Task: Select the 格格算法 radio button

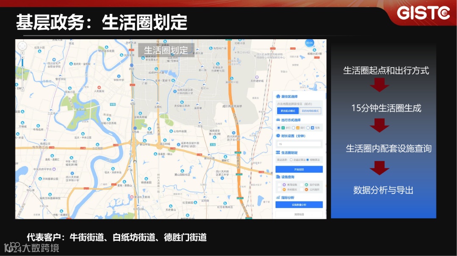Action: [x=308, y=160]
